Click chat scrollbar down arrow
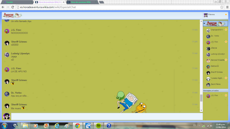 [x=201, y=110]
